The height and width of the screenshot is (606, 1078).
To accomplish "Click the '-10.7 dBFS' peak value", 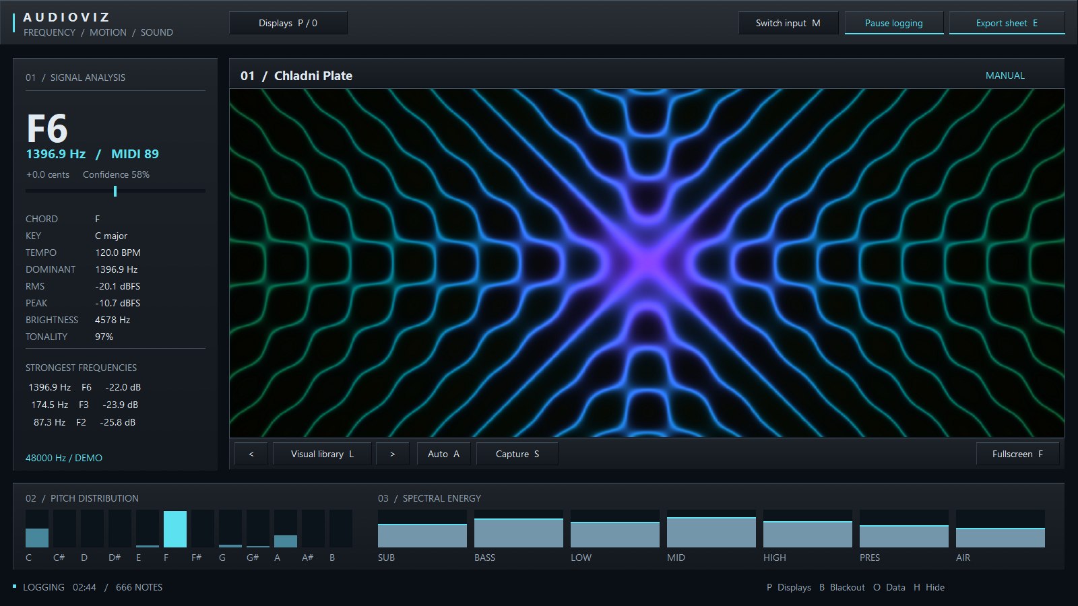I will [x=118, y=303].
